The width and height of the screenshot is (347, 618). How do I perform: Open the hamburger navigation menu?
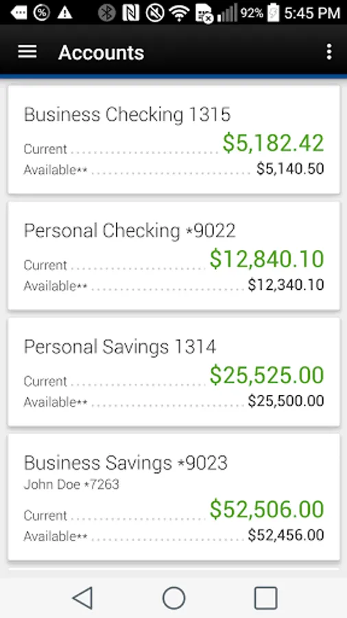(x=27, y=51)
